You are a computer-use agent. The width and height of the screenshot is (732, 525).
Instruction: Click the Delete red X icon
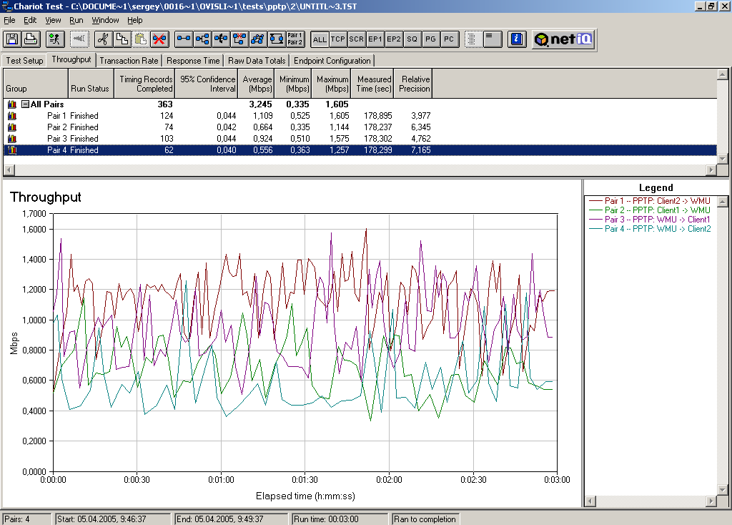point(159,39)
